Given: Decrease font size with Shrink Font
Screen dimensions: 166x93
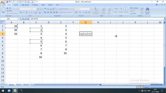Looking at the screenshot, I should [41, 9].
